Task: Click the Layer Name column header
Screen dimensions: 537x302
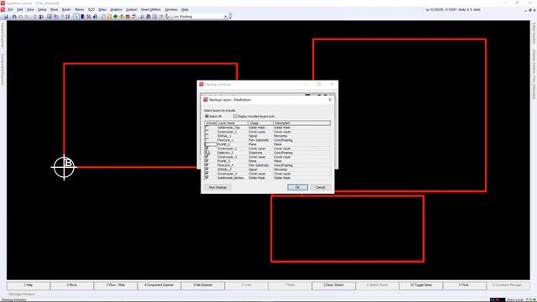Action: click(x=232, y=123)
